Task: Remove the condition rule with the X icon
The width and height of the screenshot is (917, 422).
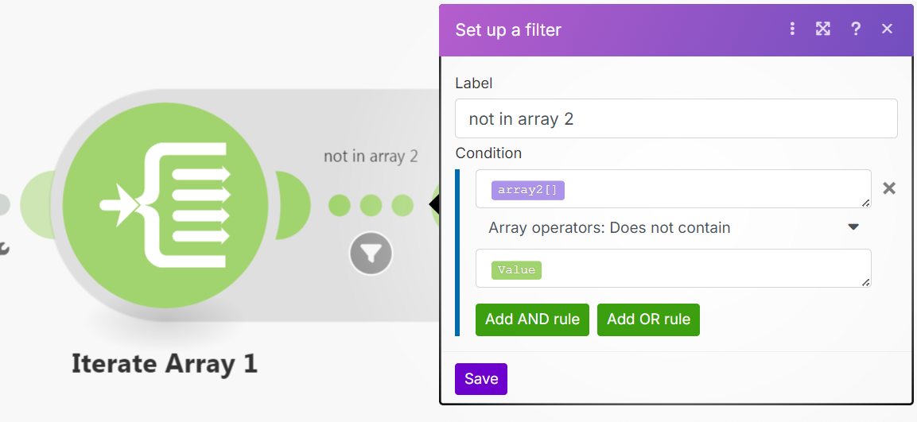Action: coord(889,188)
